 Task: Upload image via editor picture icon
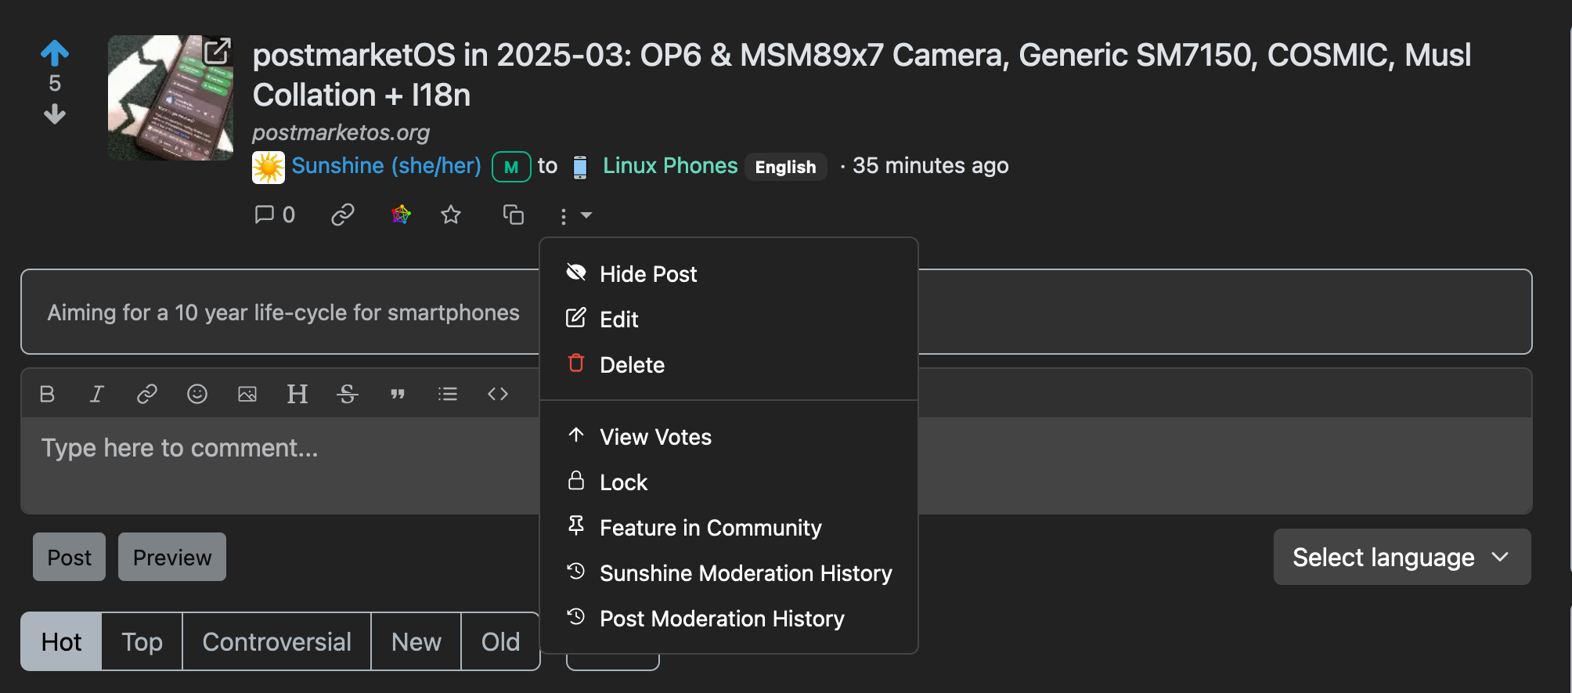point(247,394)
